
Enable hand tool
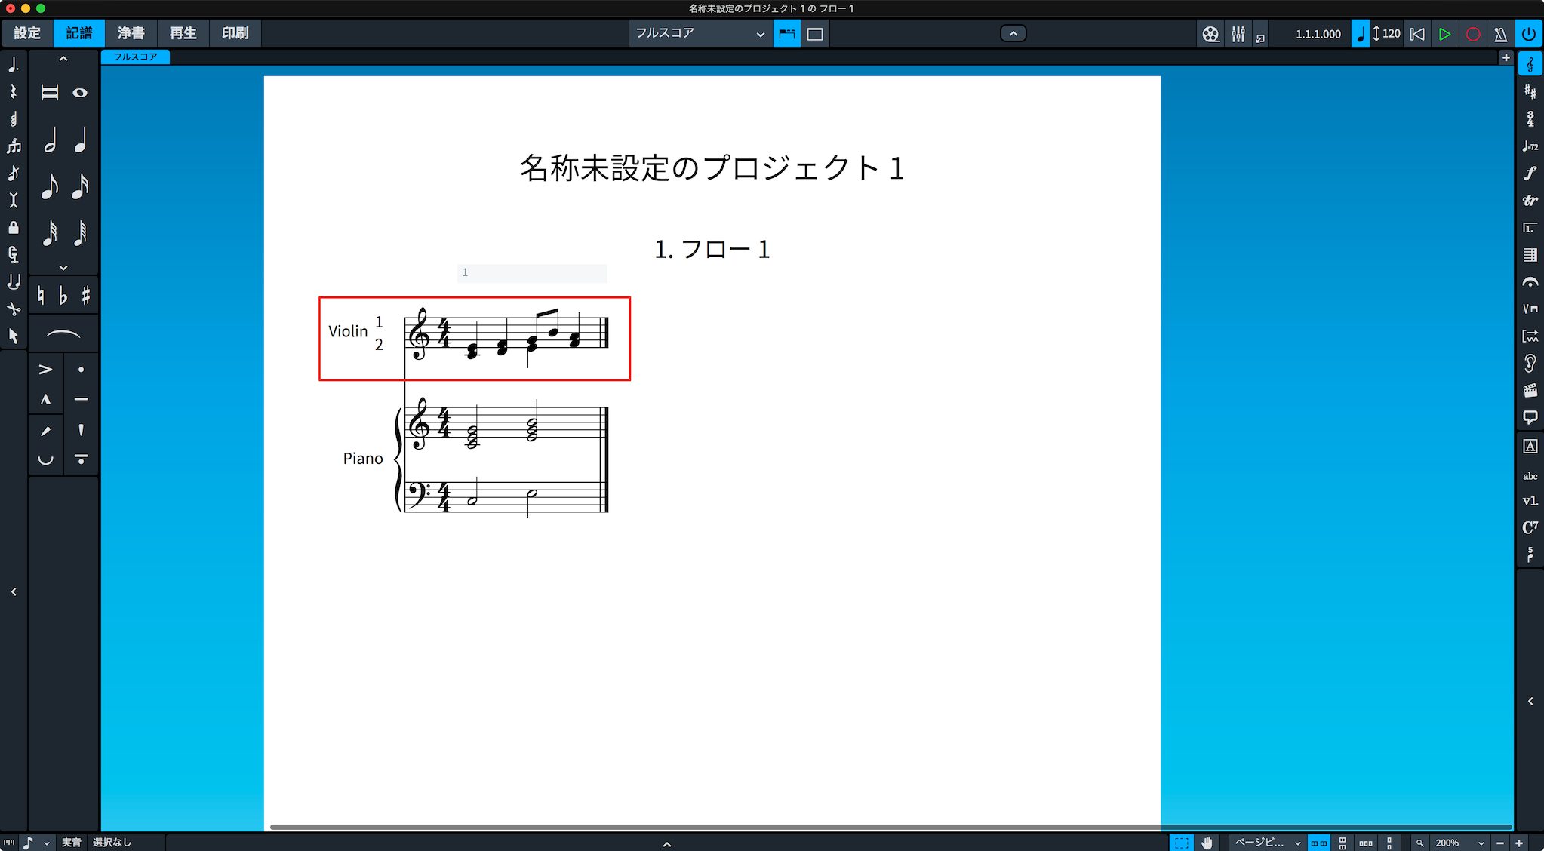1207,843
